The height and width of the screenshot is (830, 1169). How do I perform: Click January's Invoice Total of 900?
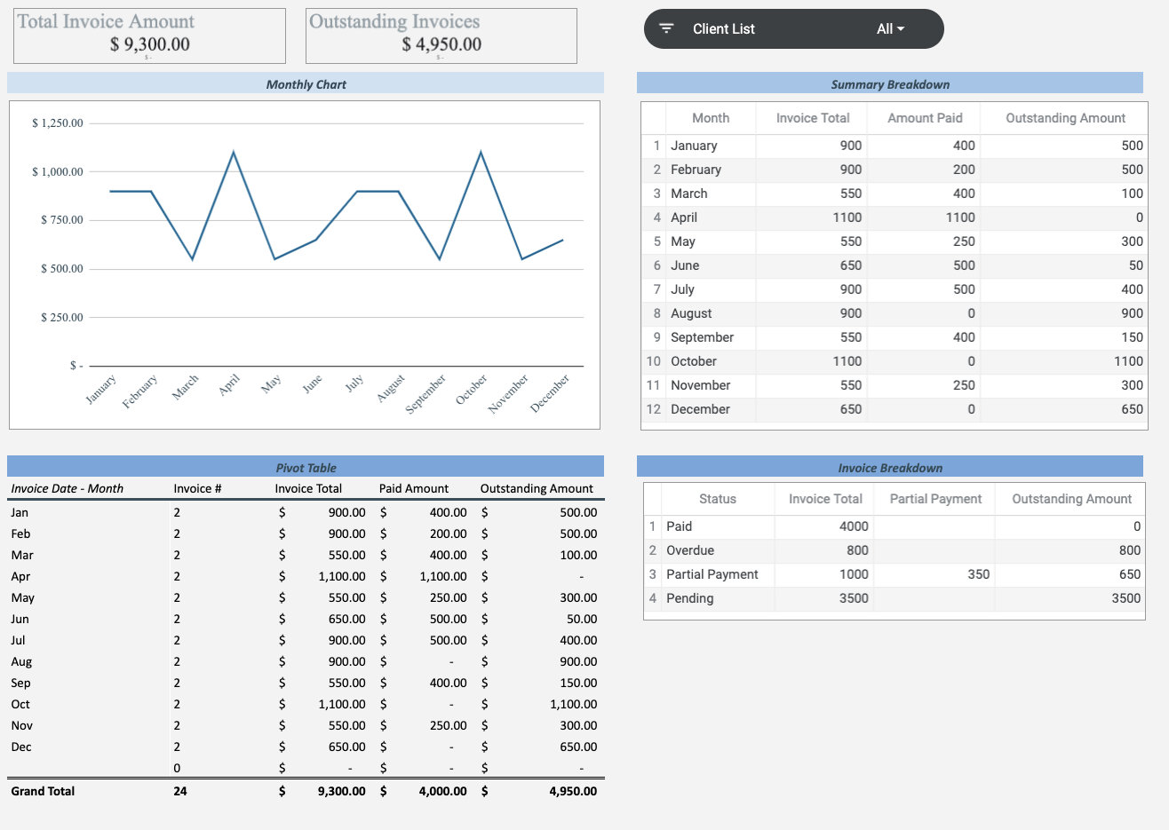point(848,145)
